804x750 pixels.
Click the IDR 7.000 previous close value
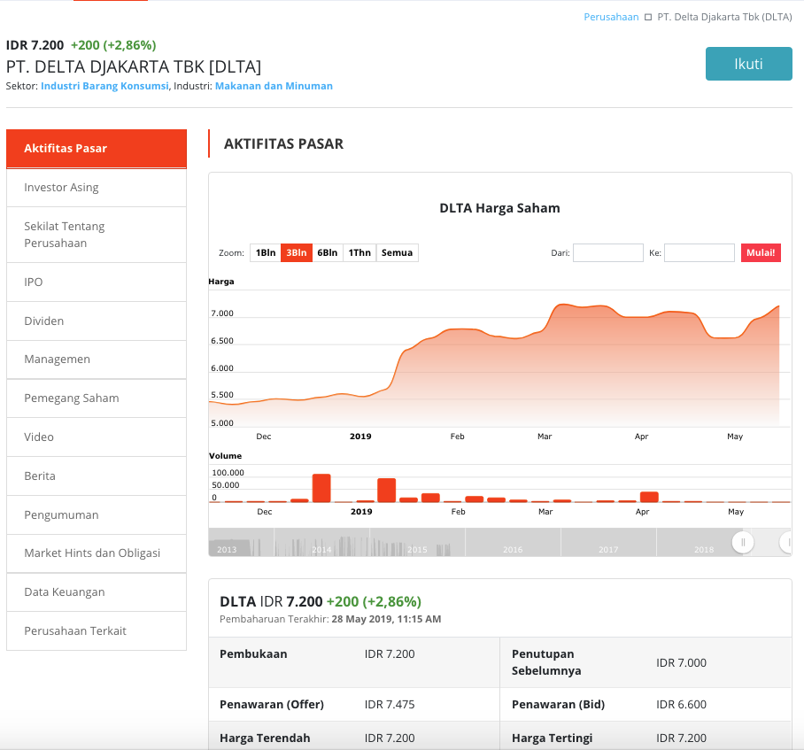[x=681, y=663]
